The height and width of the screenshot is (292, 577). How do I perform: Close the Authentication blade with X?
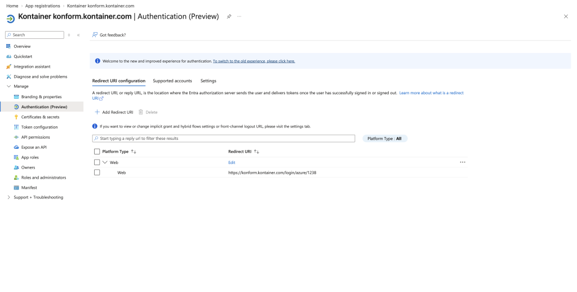pos(566,16)
